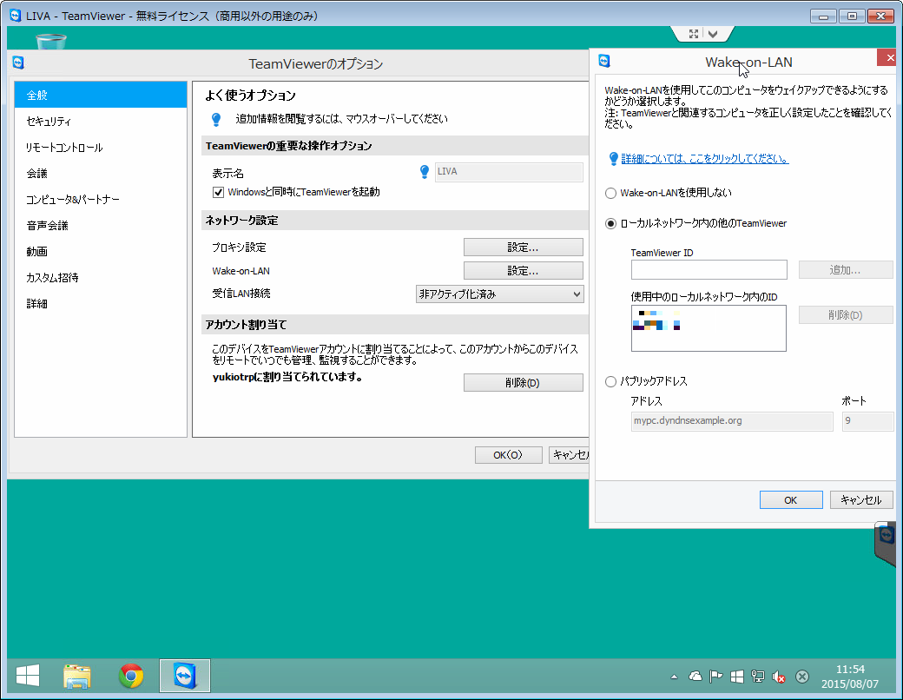Click the アカウント割り当て section header
Image resolution: width=903 pixels, height=700 pixels.
pyautogui.click(x=395, y=324)
